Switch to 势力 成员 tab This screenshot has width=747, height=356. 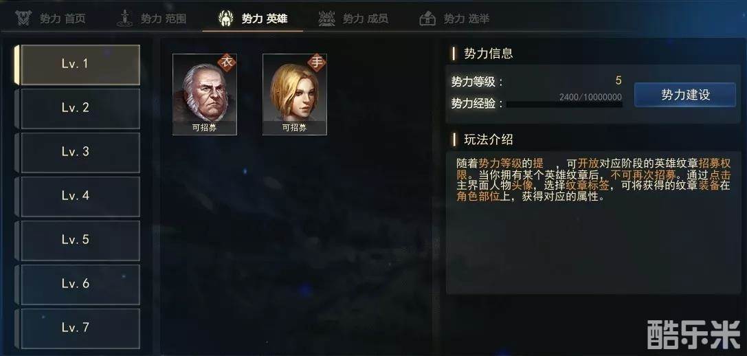tap(353, 19)
